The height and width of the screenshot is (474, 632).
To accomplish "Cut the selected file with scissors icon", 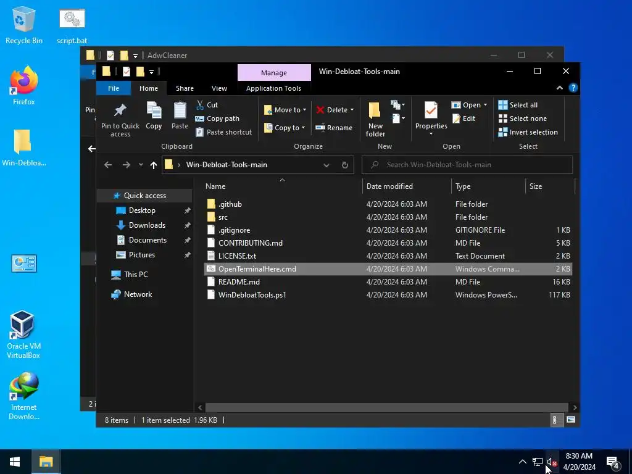I will click(207, 105).
